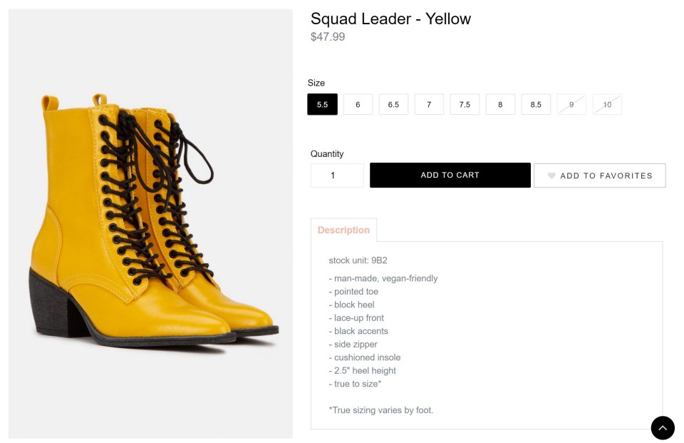Choose size 8
684x443 pixels.
[x=500, y=105]
